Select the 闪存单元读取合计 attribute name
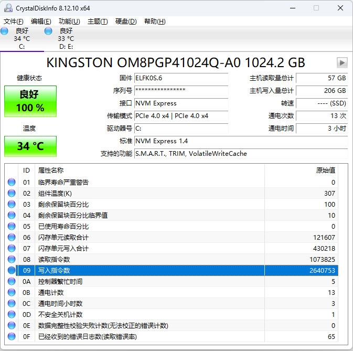The height and width of the screenshot is (351, 353). pyautogui.click(x=63, y=238)
